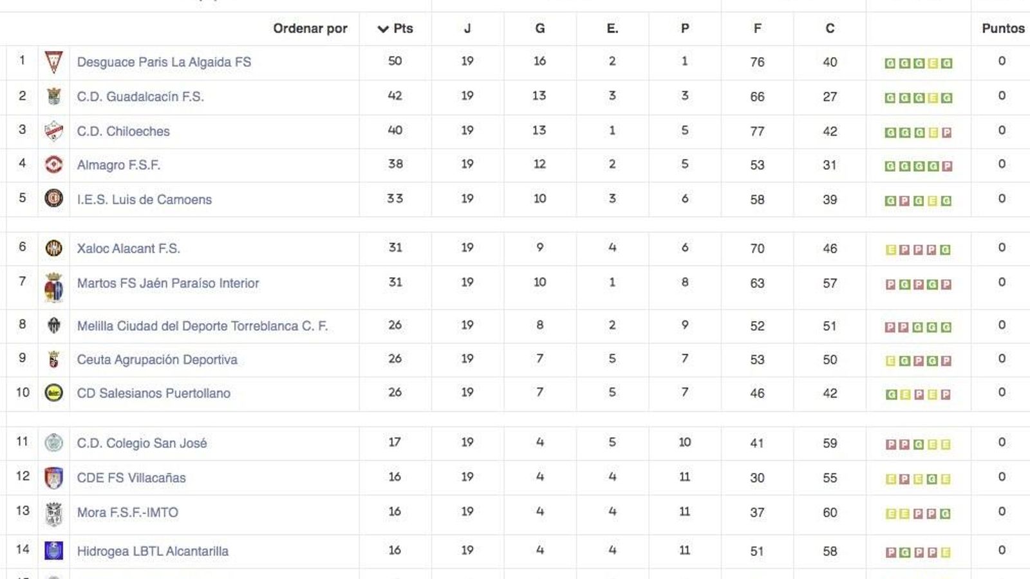The image size is (1030, 579).
Task: Click the CD Salesianos Puertollano badge icon
Action: (55, 393)
